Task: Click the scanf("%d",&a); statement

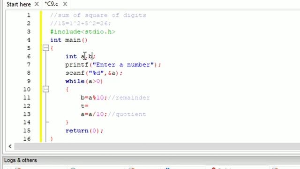Action: coord(94,73)
